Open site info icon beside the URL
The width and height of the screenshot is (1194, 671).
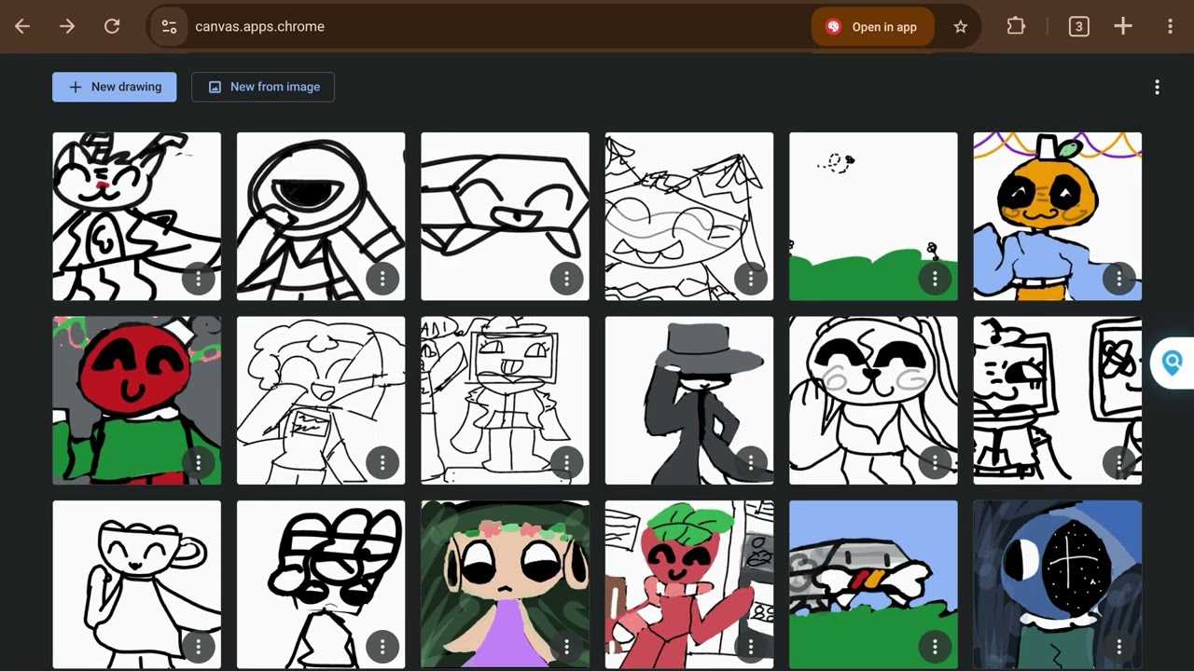coord(169,26)
